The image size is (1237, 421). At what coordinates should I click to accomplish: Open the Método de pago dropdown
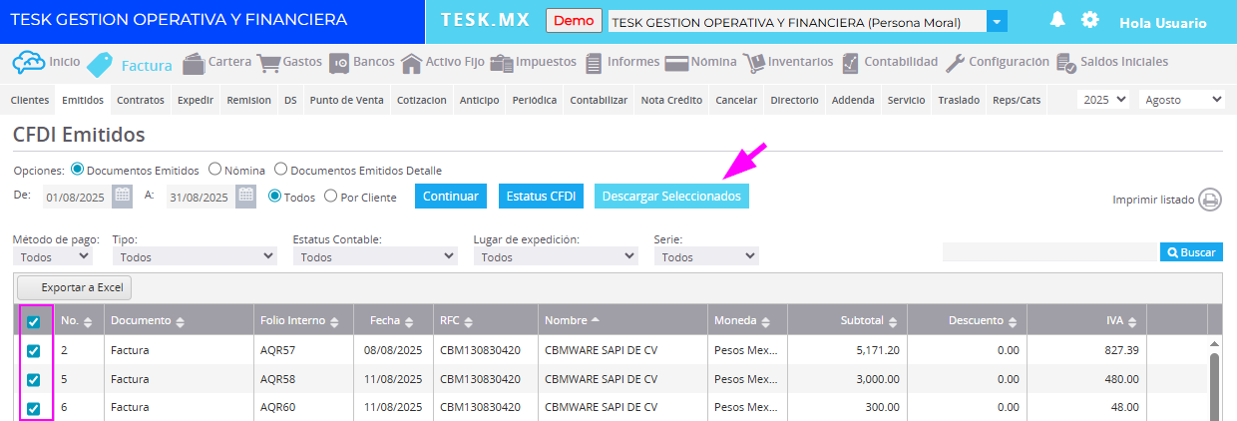(55, 256)
